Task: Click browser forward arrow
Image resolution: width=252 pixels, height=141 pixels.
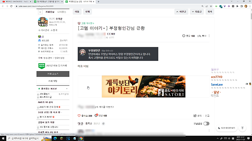Action: [x=7, y=6]
